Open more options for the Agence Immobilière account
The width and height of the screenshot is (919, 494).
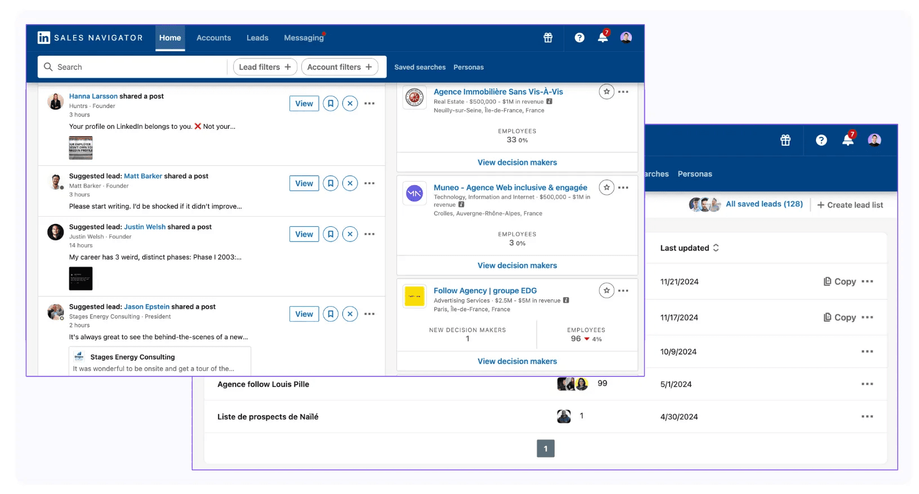[623, 92]
